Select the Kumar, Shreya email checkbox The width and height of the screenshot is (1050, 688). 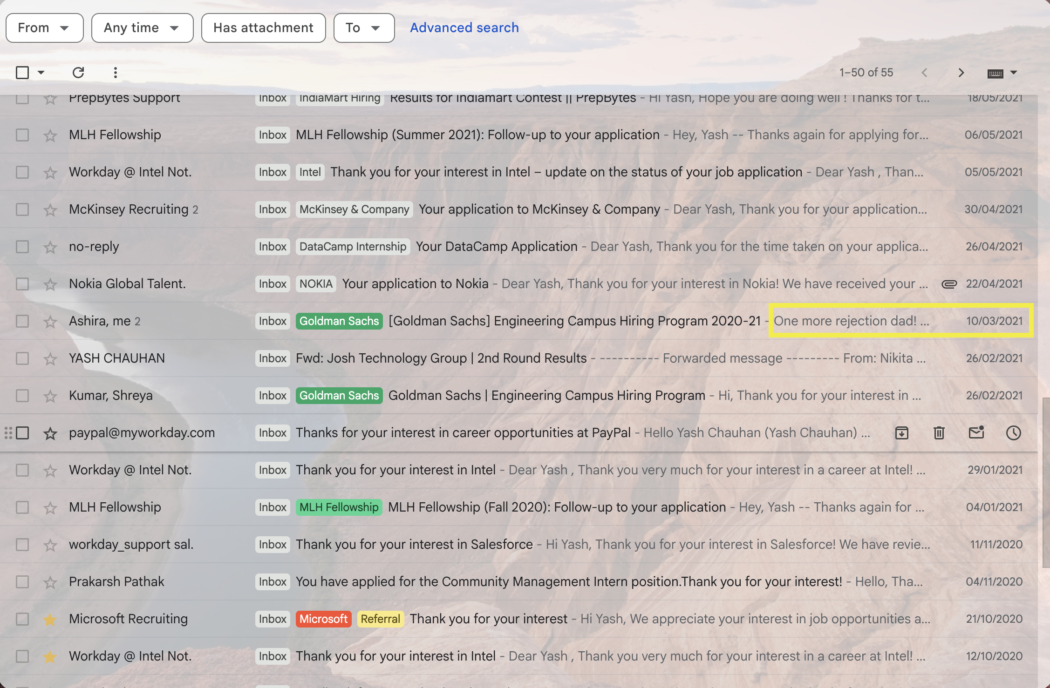pos(22,396)
